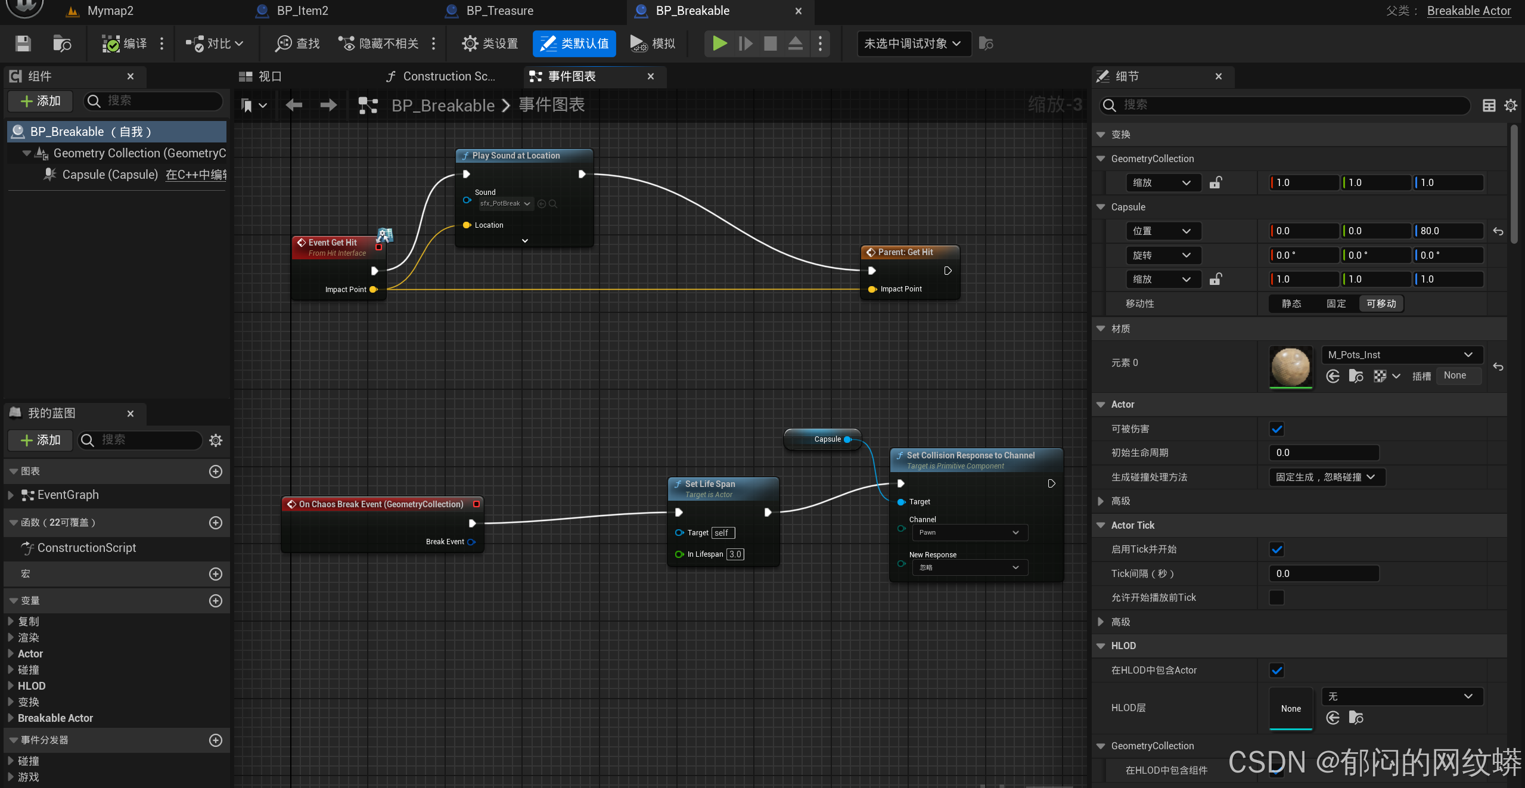The height and width of the screenshot is (788, 1525).
Task: Toggle 允许开始播放前Tick checkbox
Action: (1276, 597)
